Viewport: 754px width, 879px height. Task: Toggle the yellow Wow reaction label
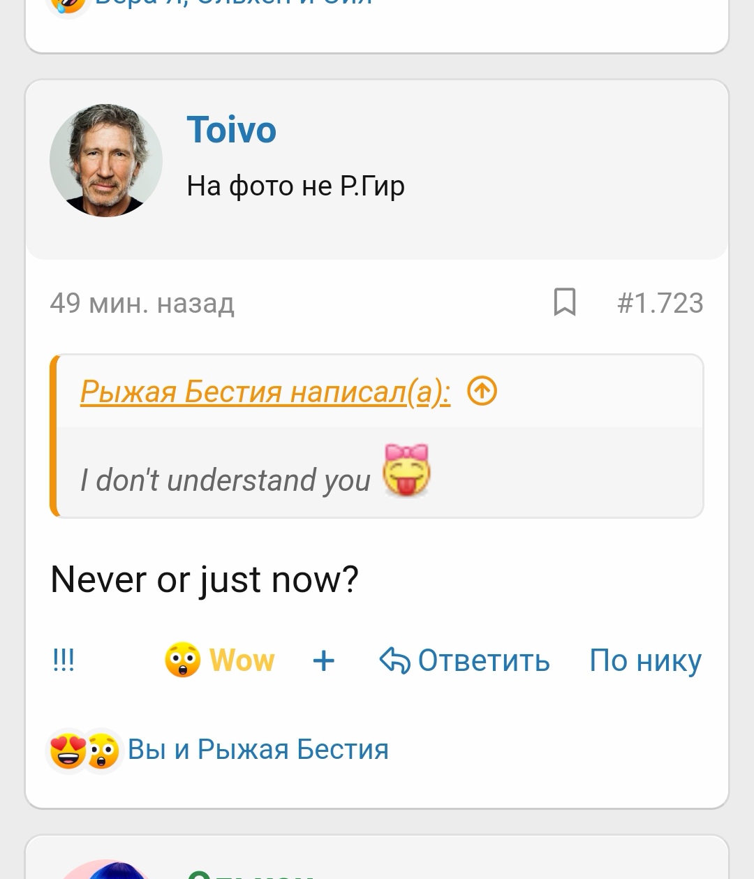[x=242, y=660]
